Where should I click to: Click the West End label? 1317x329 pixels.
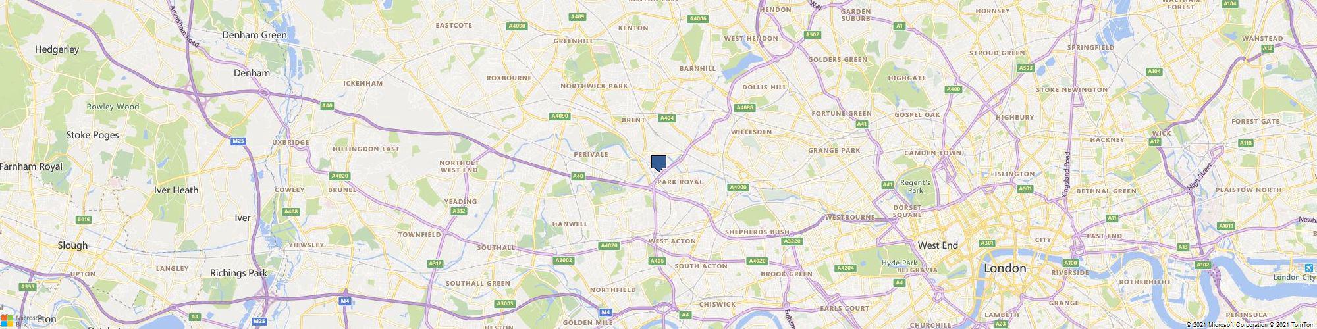(938, 245)
